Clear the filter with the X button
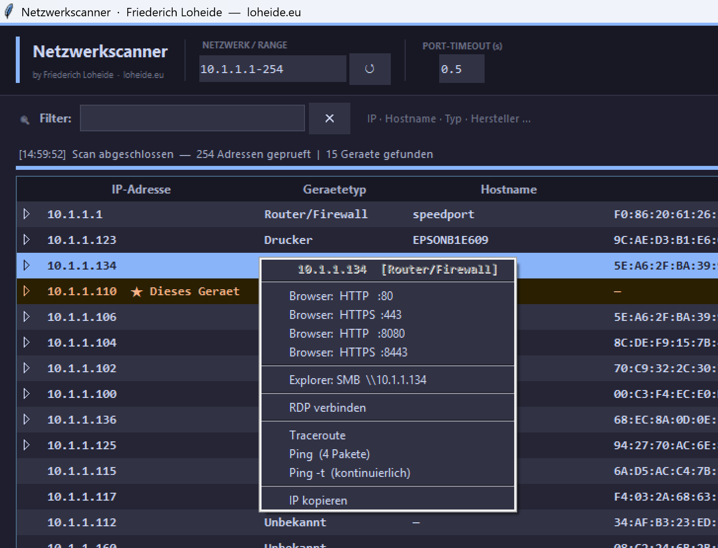The height and width of the screenshot is (548, 718). tap(330, 118)
